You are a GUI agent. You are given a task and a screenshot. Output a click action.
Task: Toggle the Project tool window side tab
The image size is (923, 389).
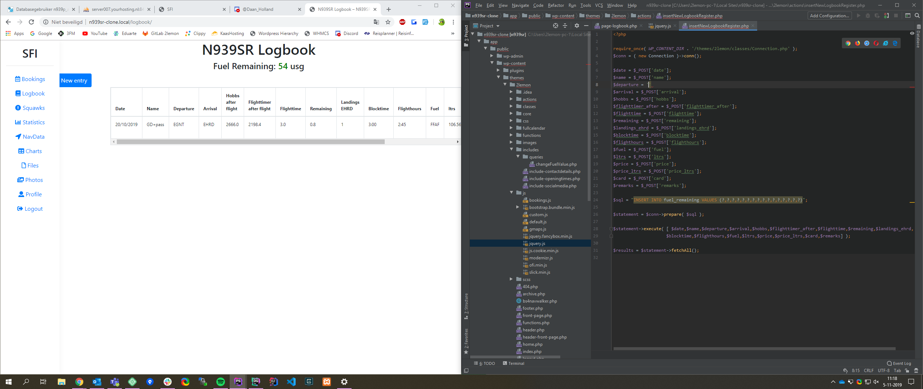click(x=466, y=33)
